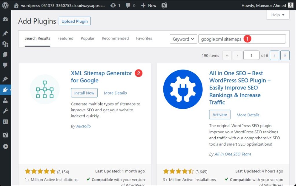Open Tools wrench sidebar icon

(x=5, y=111)
